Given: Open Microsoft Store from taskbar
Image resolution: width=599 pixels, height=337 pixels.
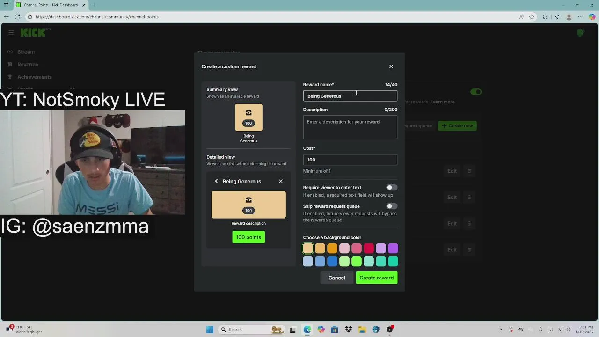Looking at the screenshot, I should coord(335,330).
